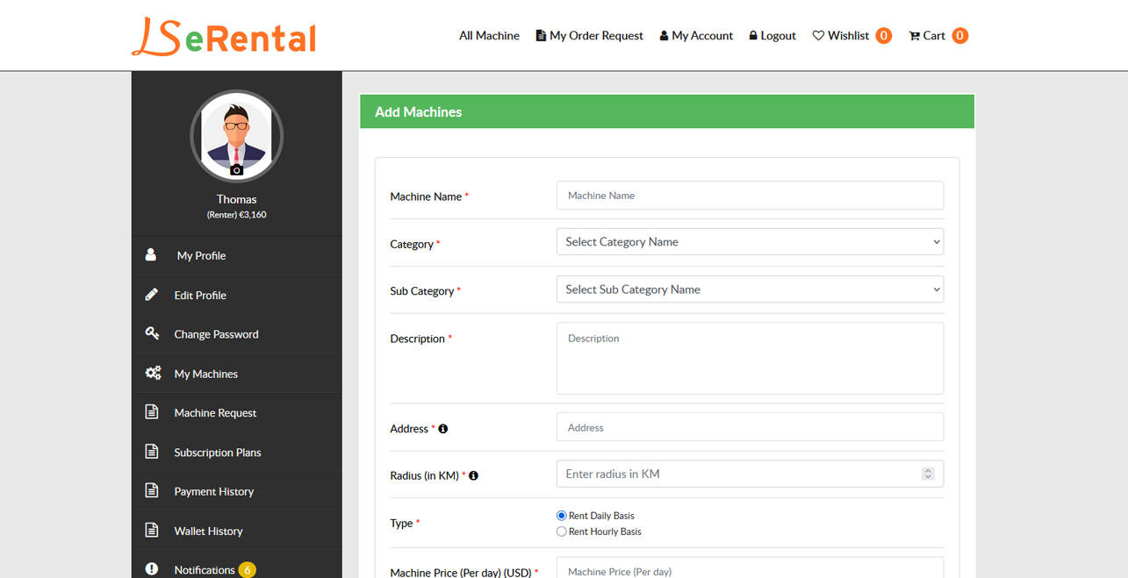The height and width of the screenshot is (578, 1128).
Task: Click the shopping cart icon in header
Action: (914, 36)
